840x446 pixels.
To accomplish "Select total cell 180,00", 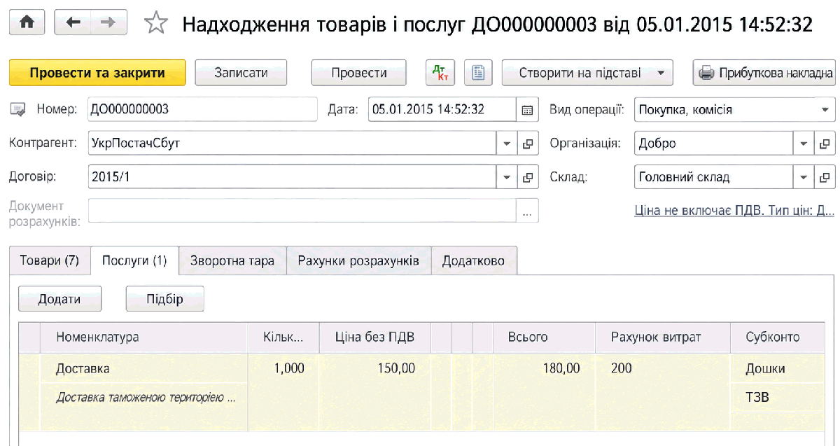I will pos(544,368).
